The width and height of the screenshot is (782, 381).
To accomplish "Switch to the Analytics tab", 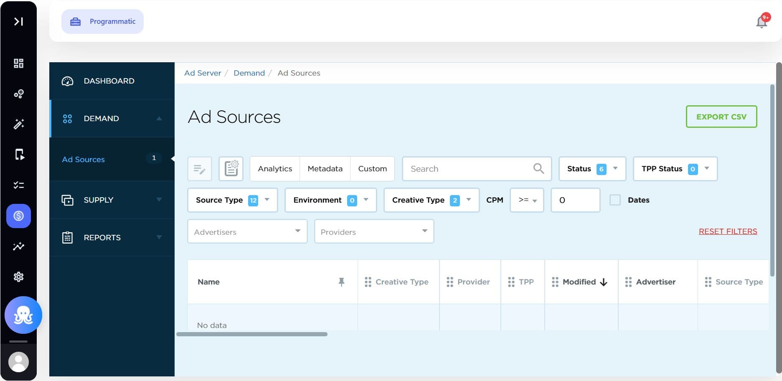I will click(x=275, y=169).
